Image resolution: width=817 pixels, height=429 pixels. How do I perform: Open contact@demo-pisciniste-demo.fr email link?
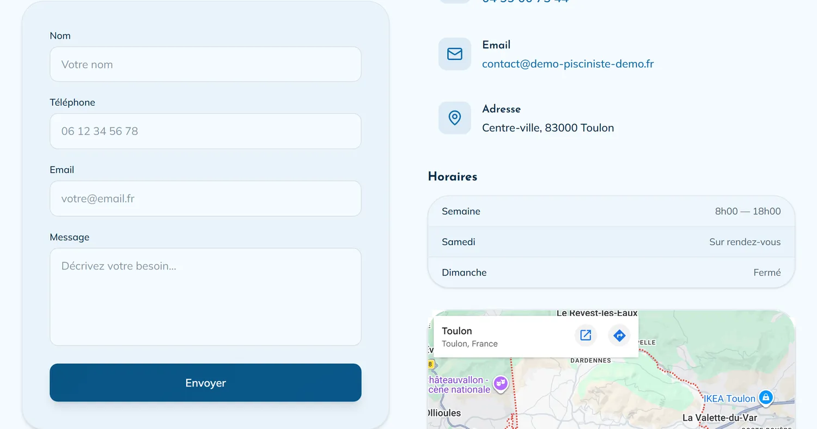pyautogui.click(x=568, y=64)
